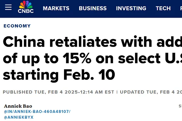Visit the ANNIEK-BAO-460A48107 LinkedIn link
Image resolution: width=182 pixels, height=121 pixels.
coord(37,112)
